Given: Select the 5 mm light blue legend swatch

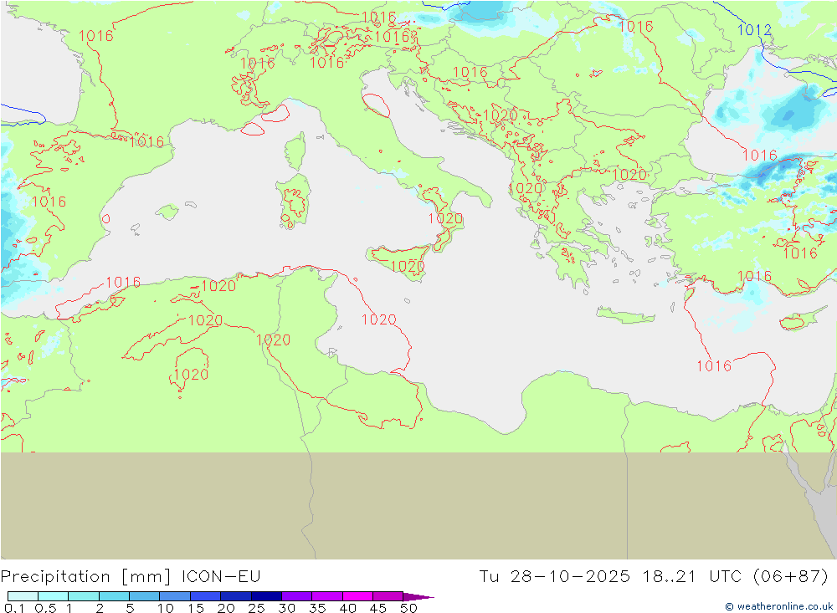Looking at the screenshot, I should click(x=145, y=596).
